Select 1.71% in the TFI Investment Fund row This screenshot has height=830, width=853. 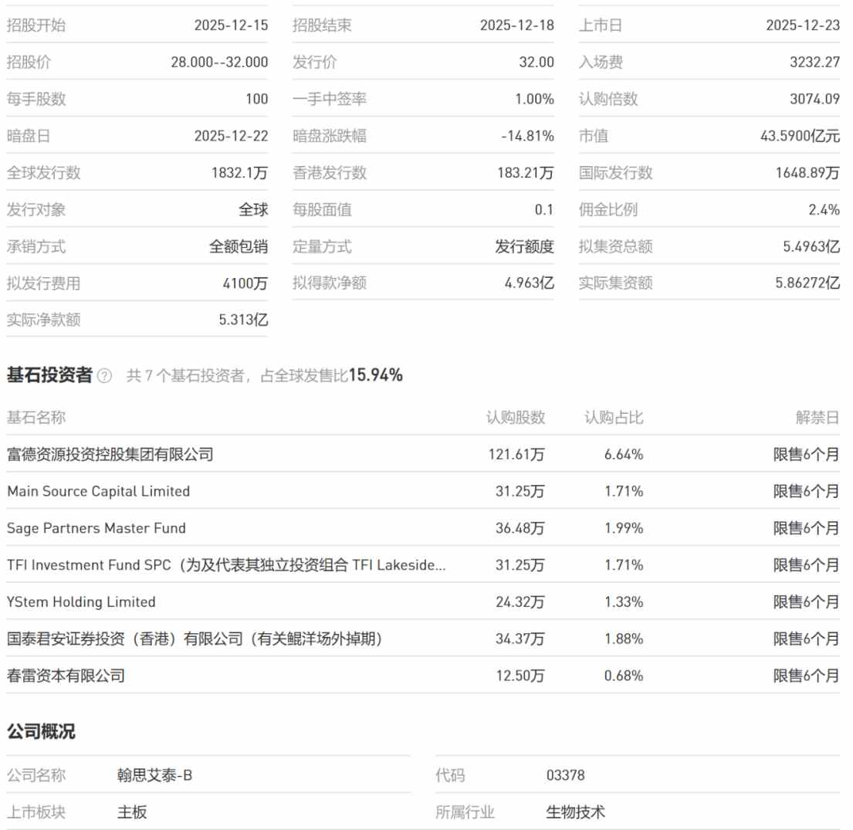[624, 565]
